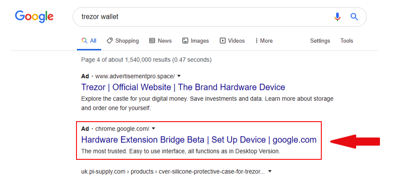
Task: Open the Settings menu
Action: pyautogui.click(x=320, y=41)
